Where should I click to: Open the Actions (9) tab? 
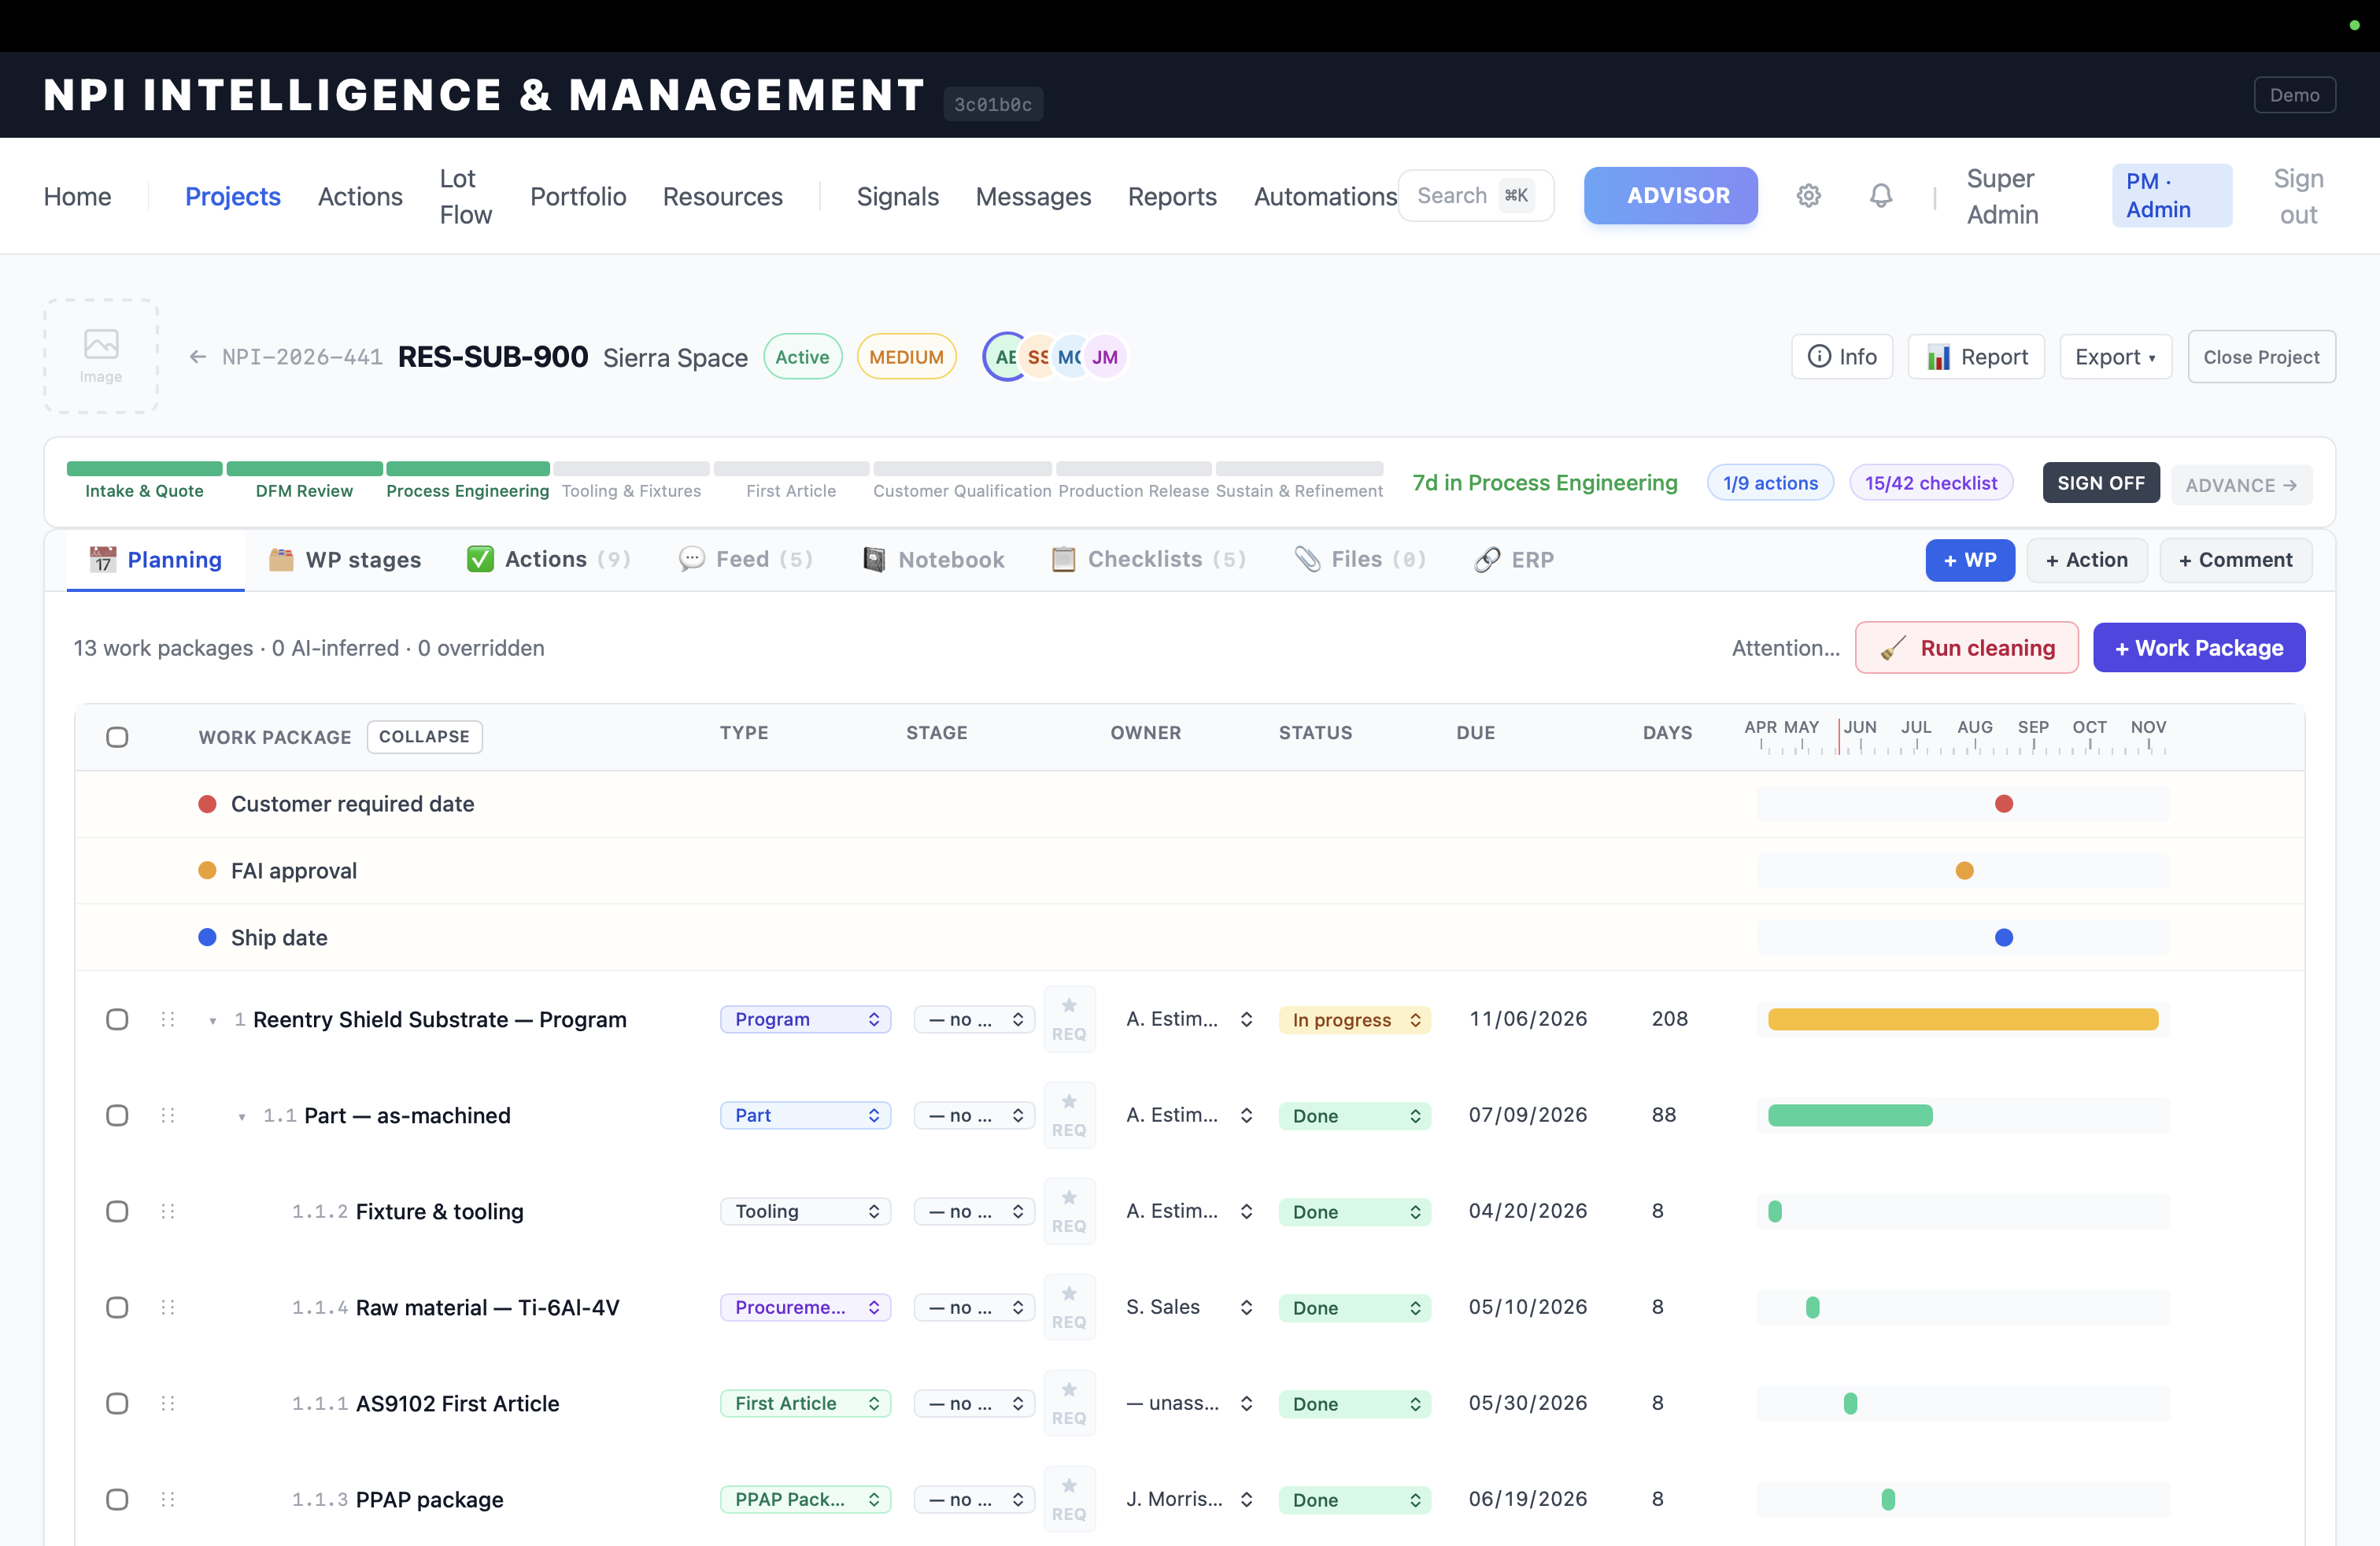[x=548, y=559]
